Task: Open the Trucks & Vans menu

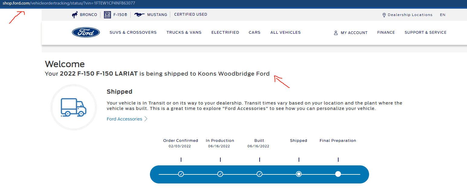Action: [184, 33]
